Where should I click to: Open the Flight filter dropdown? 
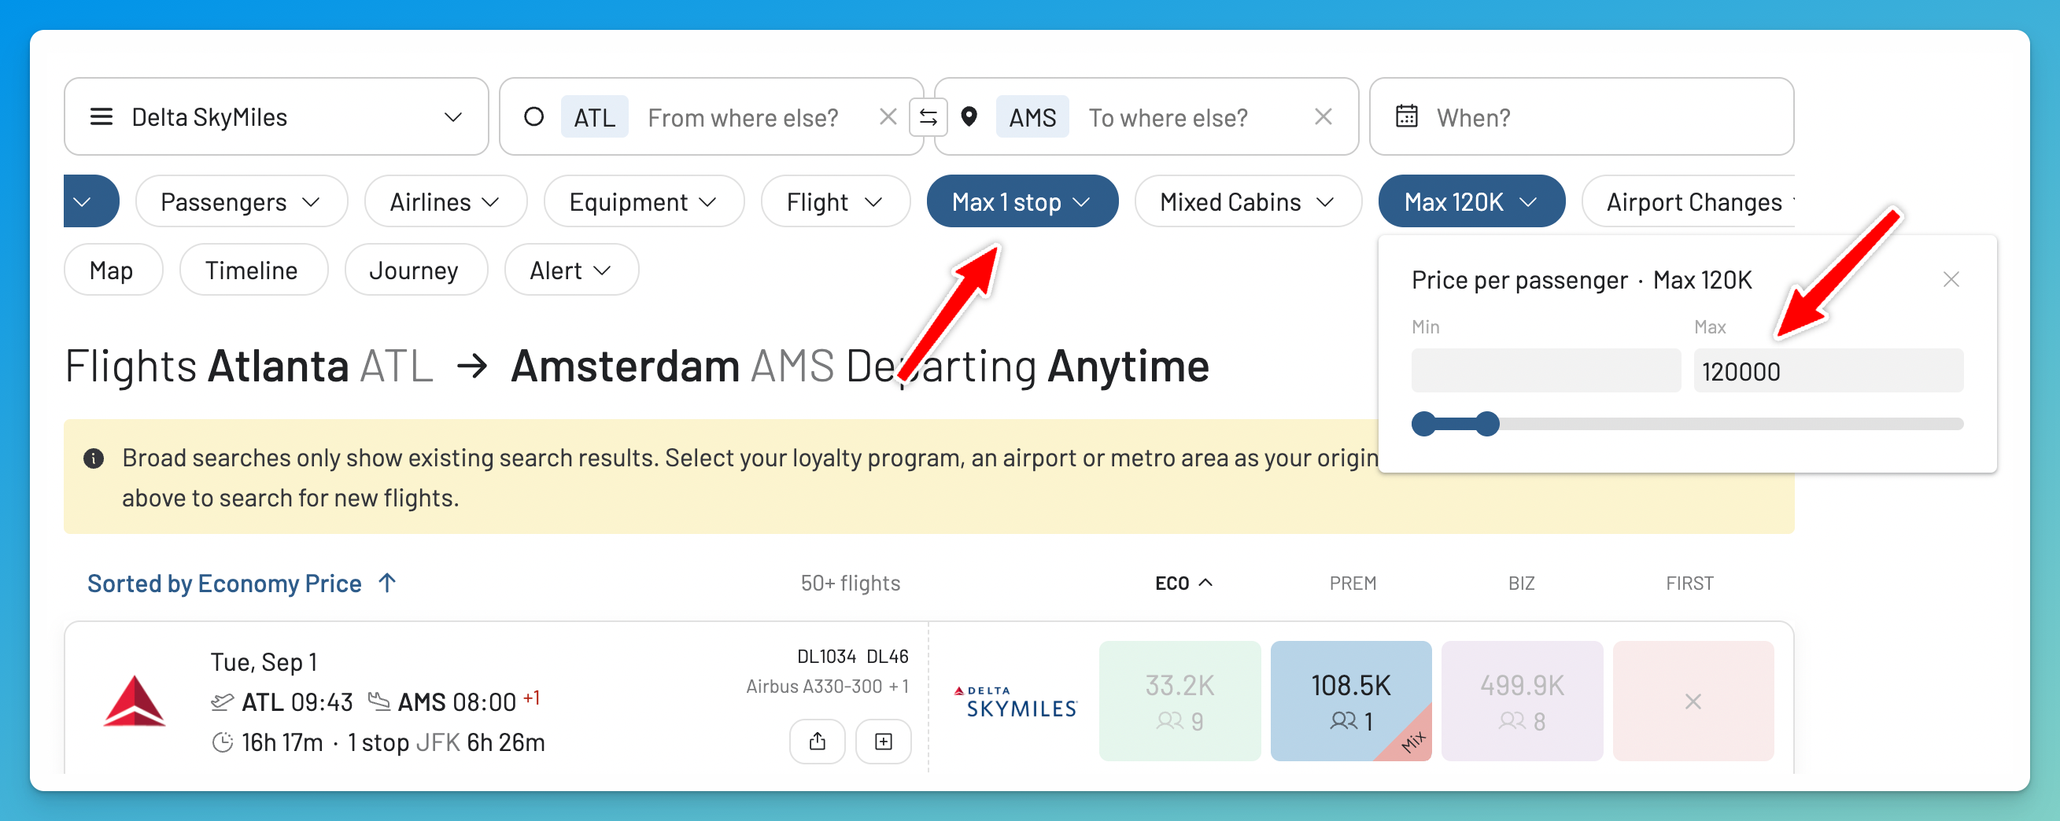tap(836, 201)
